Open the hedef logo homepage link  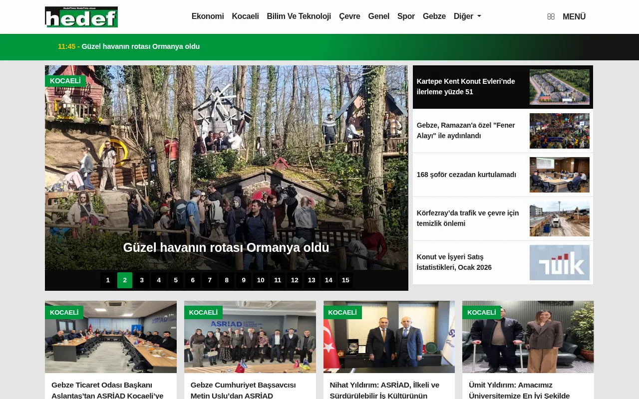click(81, 16)
